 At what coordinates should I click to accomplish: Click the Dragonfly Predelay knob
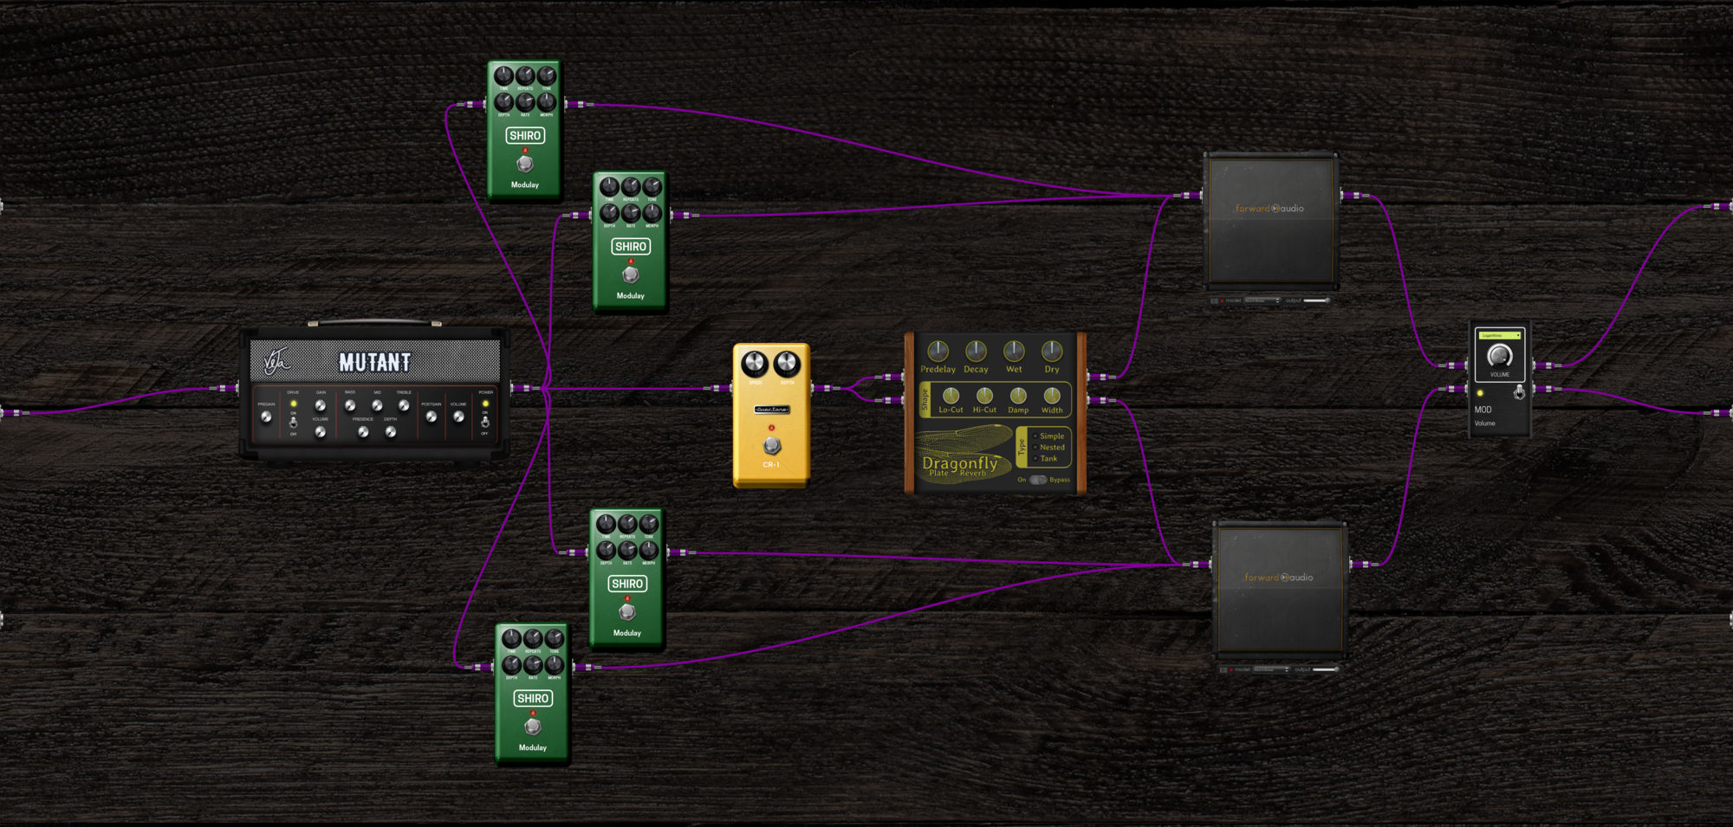point(938,351)
